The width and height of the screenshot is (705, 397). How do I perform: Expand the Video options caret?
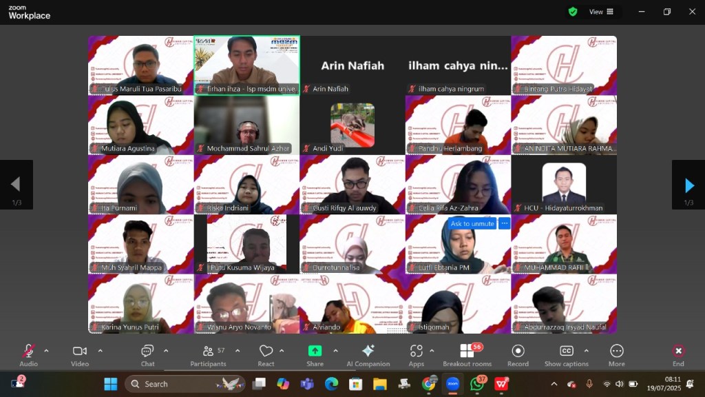100,351
